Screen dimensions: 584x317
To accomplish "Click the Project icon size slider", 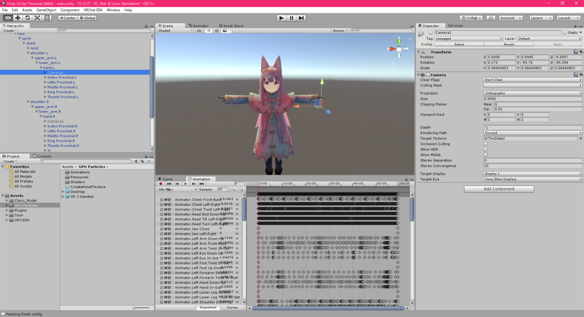I will coord(141,308).
